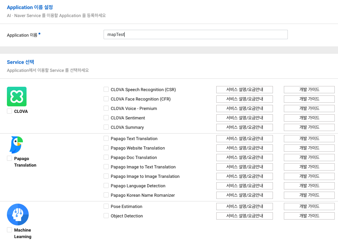Check the Papago Translation group checkbox
Viewport: 338px width, 241px height.
pos(9,158)
